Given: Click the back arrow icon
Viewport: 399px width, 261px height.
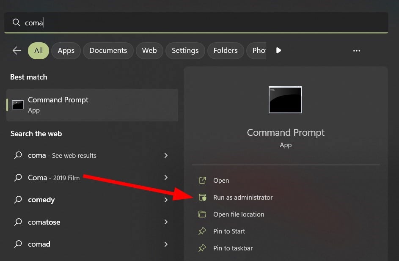Looking at the screenshot, I should [x=17, y=51].
